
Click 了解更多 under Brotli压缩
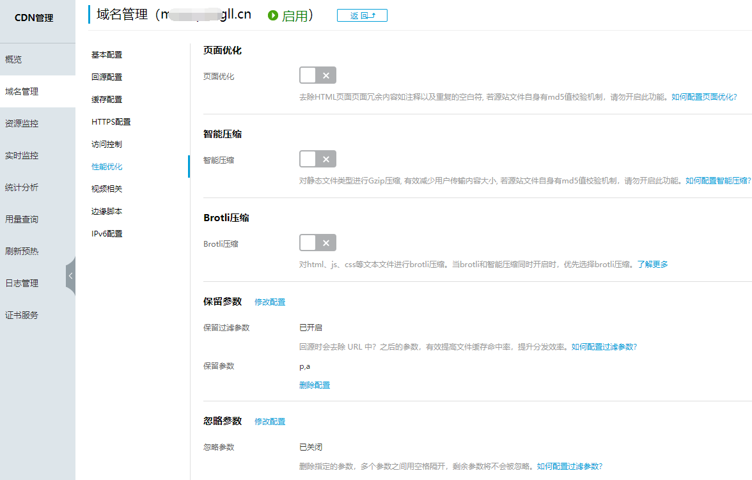click(653, 265)
